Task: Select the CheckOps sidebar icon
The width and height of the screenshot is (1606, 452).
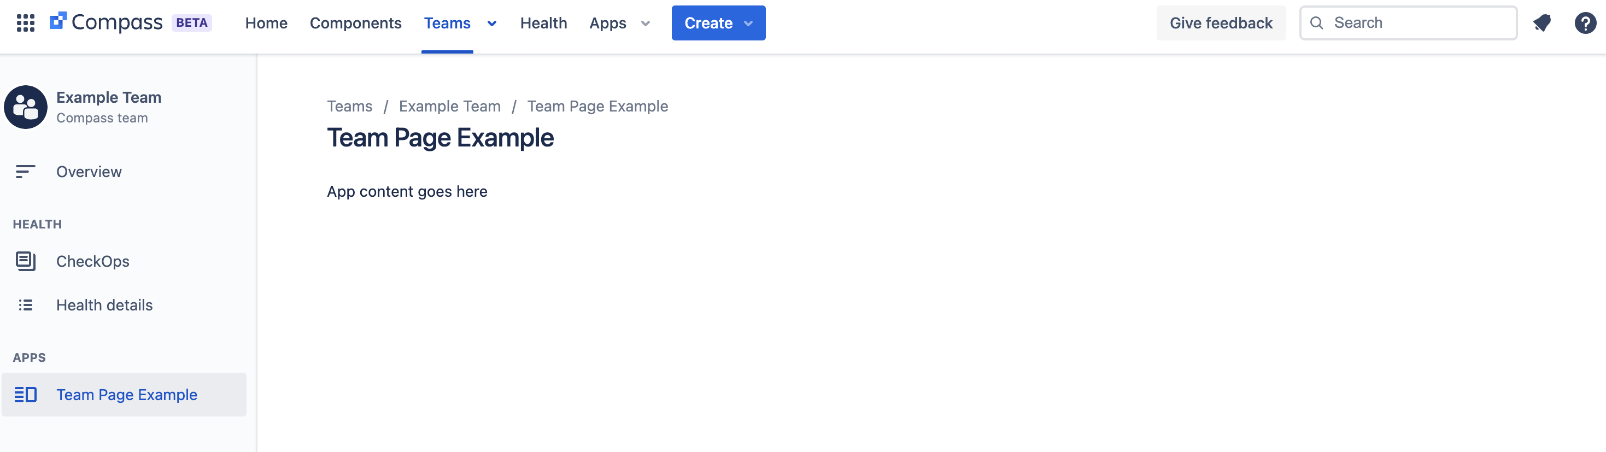Action: (25, 261)
